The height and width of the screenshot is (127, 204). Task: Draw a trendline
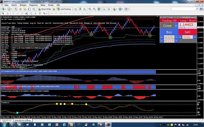coord(22,13)
